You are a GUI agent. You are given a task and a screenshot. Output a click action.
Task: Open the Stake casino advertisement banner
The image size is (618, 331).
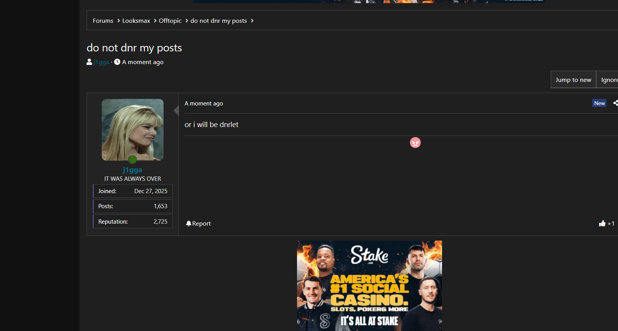click(369, 286)
